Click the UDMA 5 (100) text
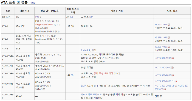The image size is (192, 101). click(x=43, y=73)
